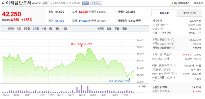This screenshot has width=205, height=99.
Task: Click the 11/05 date on chart axis
Action: [93, 95]
